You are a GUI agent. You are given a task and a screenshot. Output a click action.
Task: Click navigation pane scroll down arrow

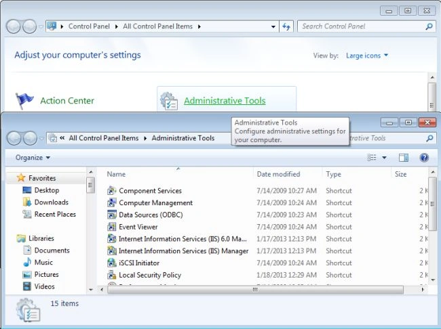click(90, 290)
